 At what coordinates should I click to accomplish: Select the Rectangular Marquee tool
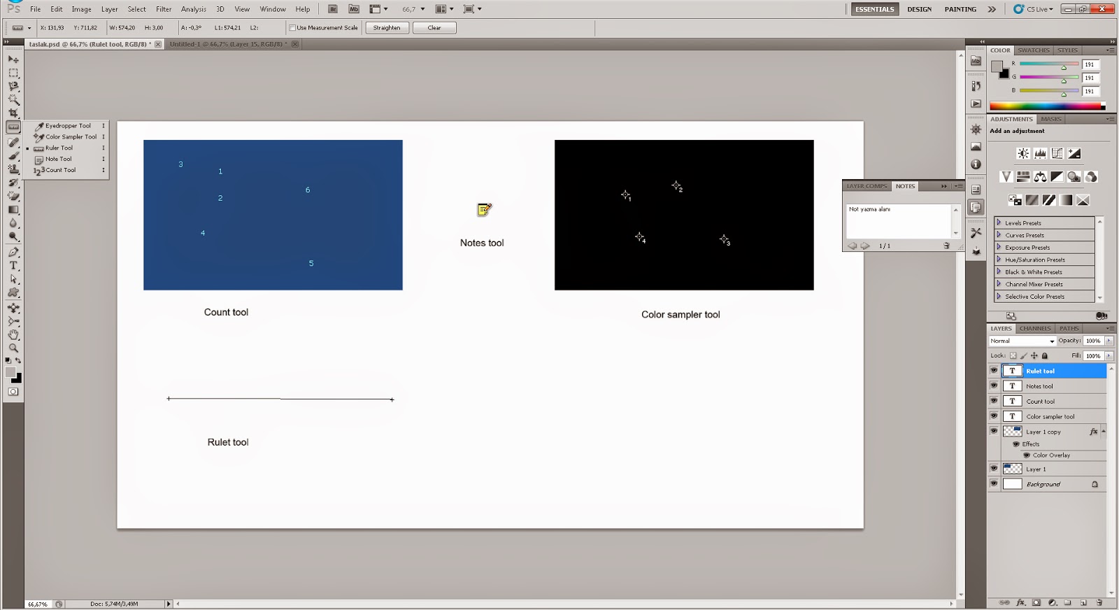click(13, 73)
